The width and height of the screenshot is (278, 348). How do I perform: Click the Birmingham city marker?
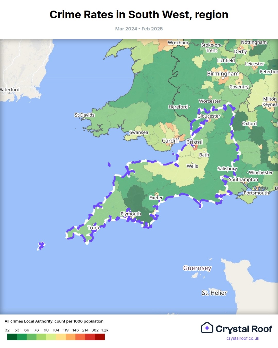(223, 78)
